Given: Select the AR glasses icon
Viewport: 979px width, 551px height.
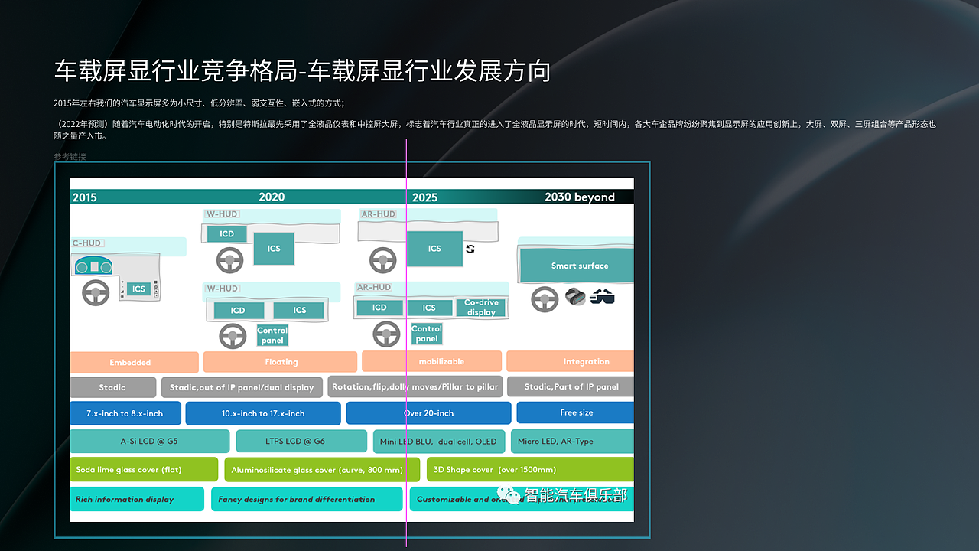Looking at the screenshot, I should (x=602, y=297).
